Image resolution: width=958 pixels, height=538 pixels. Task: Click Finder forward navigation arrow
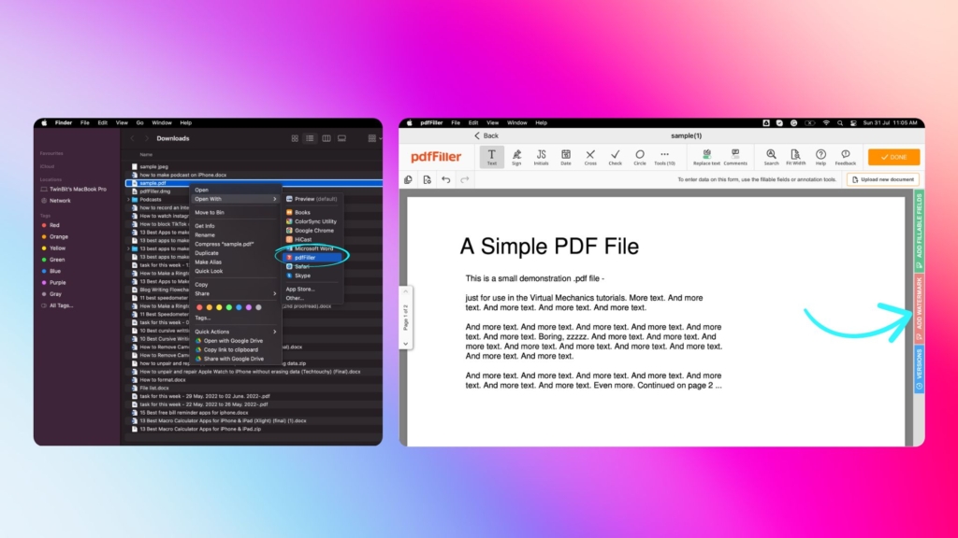pyautogui.click(x=147, y=138)
